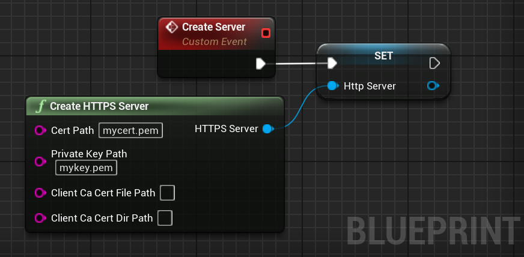524x257 pixels.
Task: Click the Create Server custom event icon
Action: tap(171, 27)
